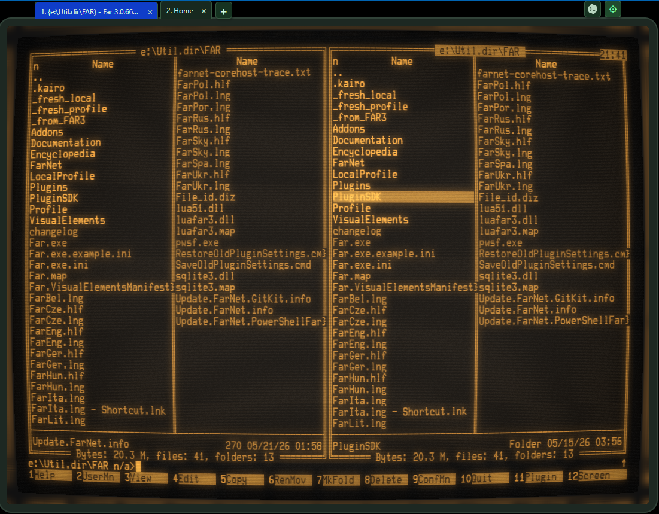This screenshot has height=514, width=659.
Task: Click the 5 Copy function key
Action: coord(242,479)
